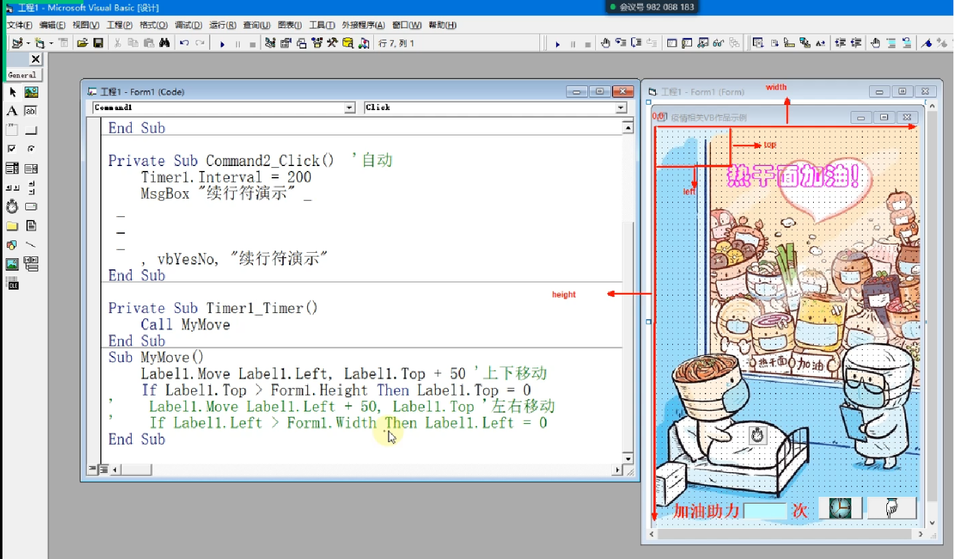
Task: Select the PictureBox tool in toolbox
Action: point(31,92)
